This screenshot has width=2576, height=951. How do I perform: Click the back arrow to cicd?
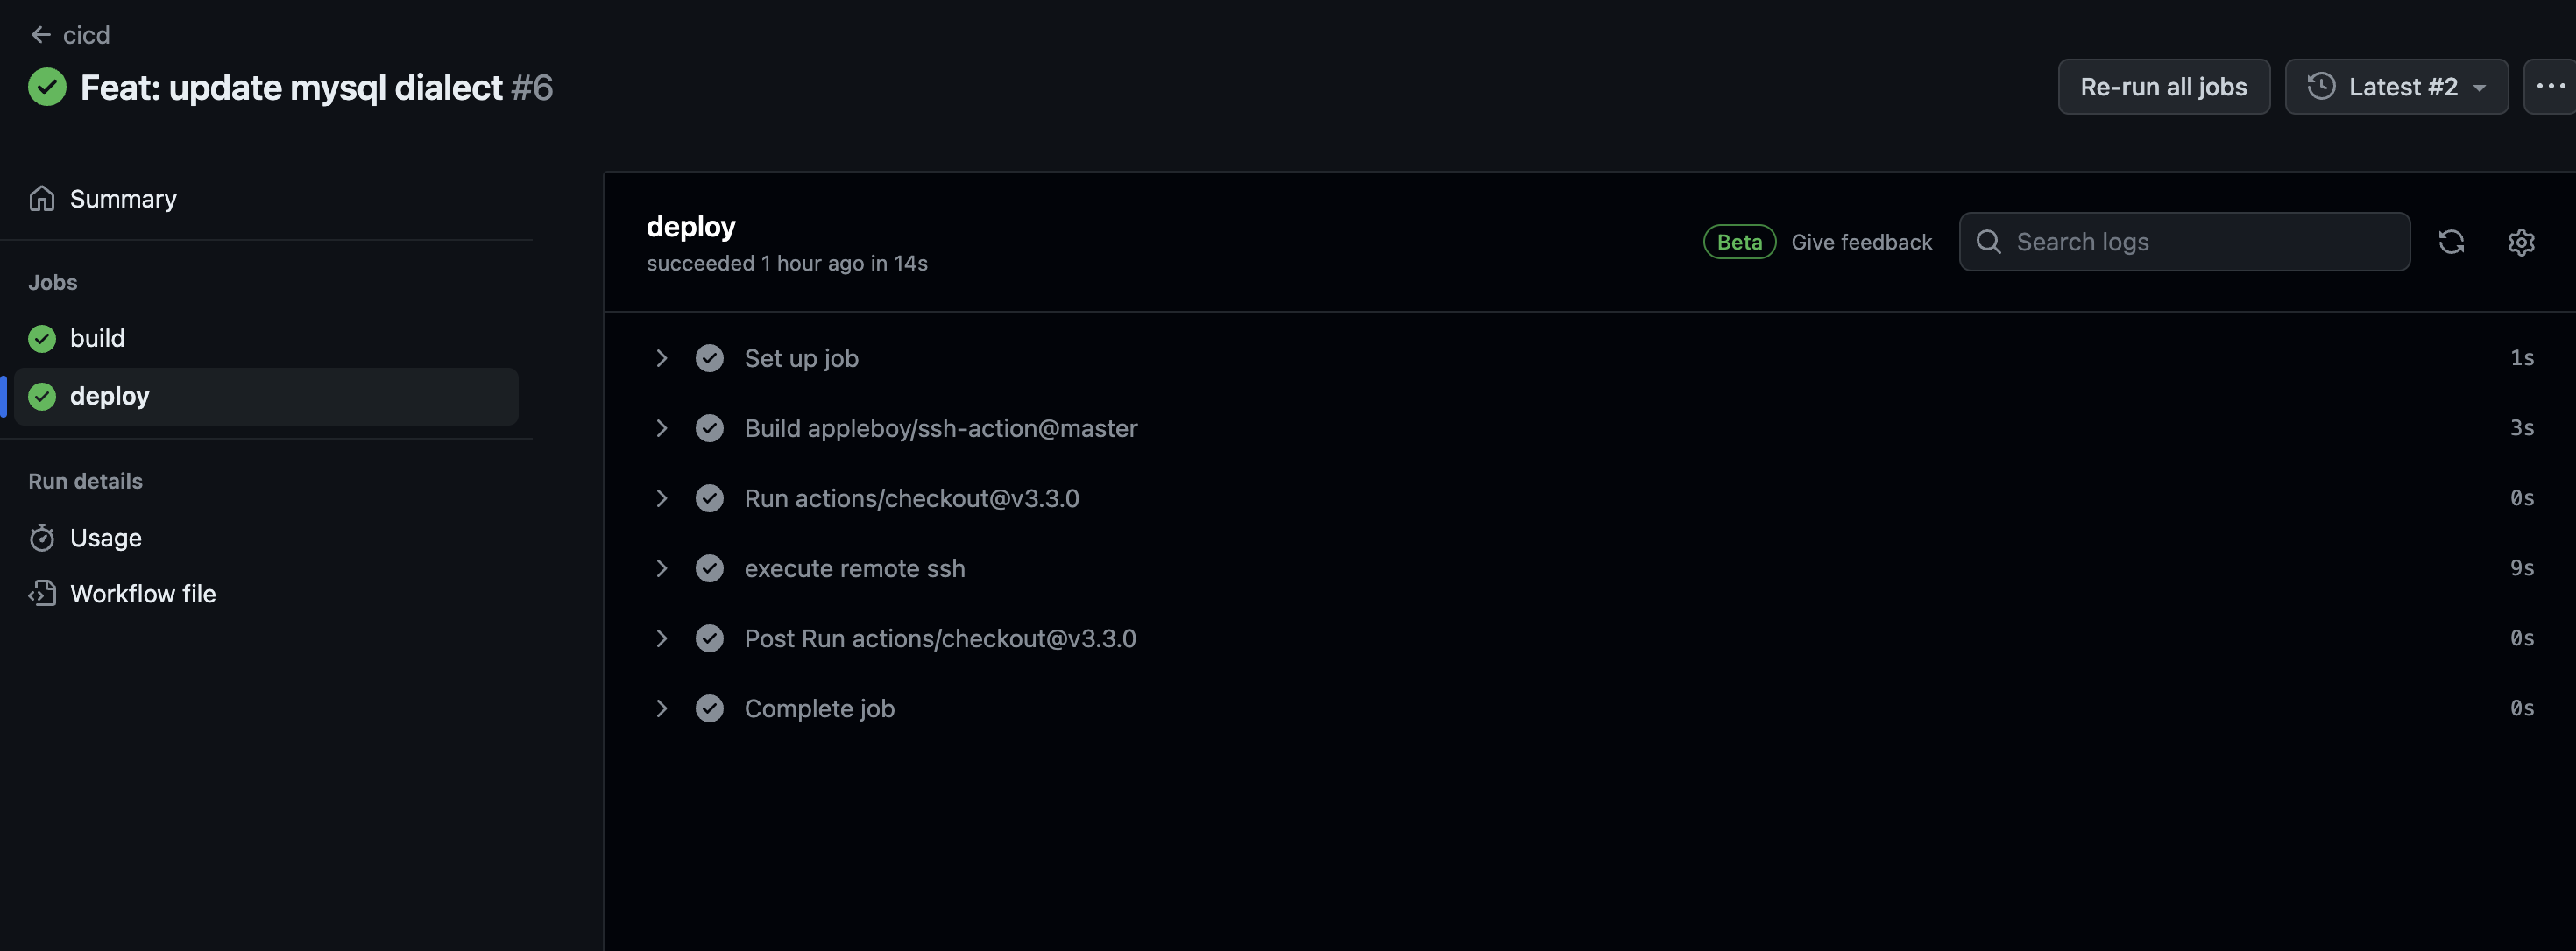[41, 35]
